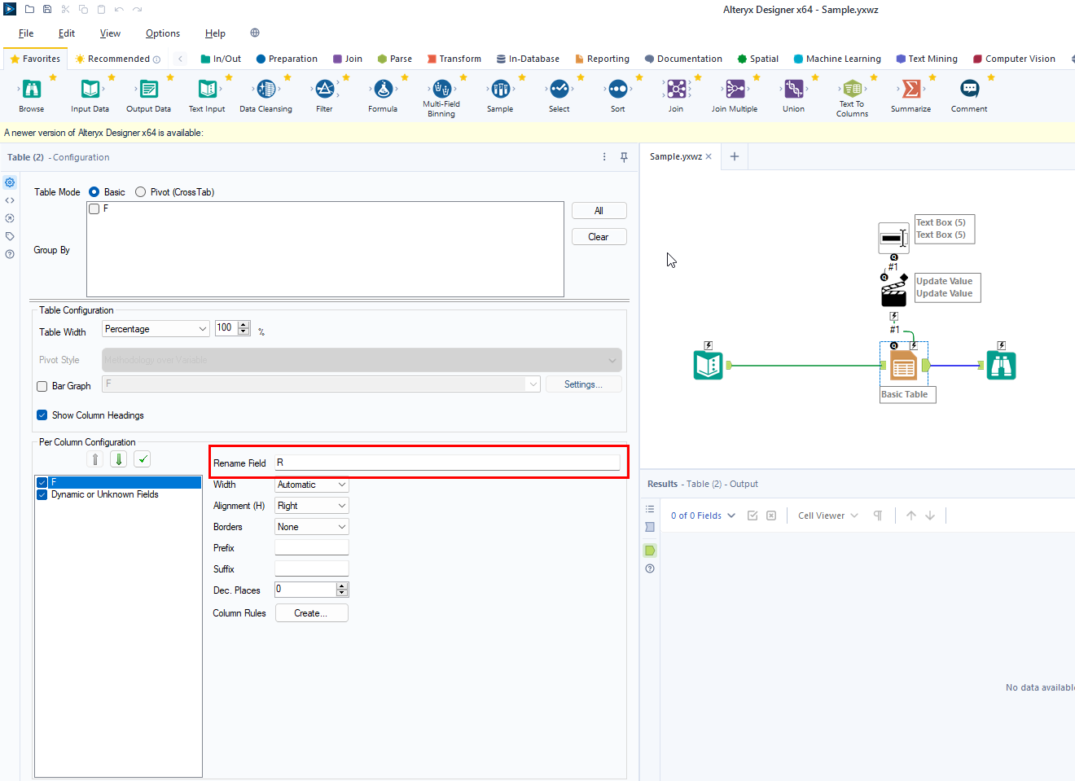Select the Basic Table tool on canvas

pyautogui.click(x=904, y=365)
